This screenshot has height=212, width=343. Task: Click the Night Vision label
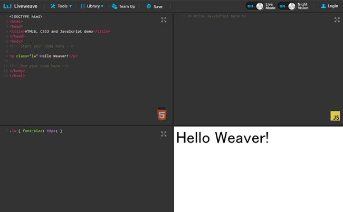303,6
